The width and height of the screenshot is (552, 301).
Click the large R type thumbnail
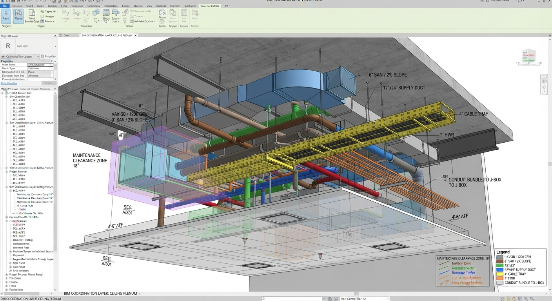click(8, 46)
